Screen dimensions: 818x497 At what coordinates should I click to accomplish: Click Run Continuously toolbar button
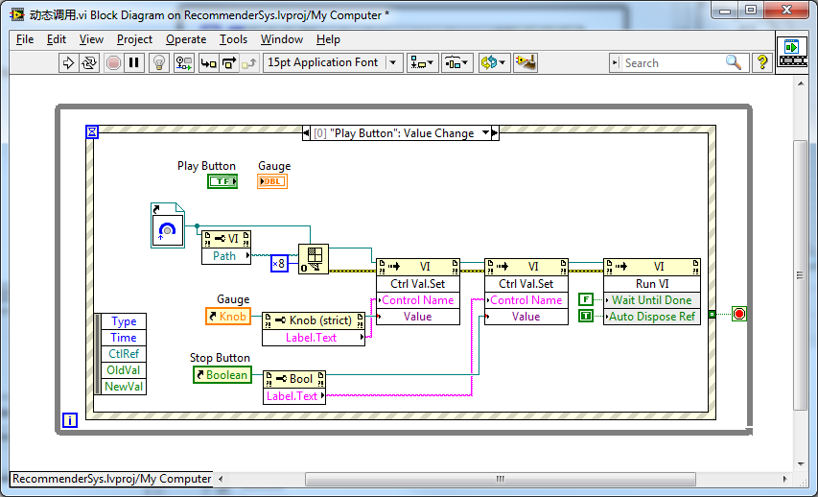tap(89, 62)
